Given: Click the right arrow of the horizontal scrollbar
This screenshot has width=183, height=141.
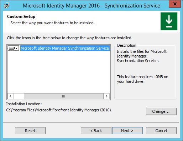Looking at the screenshot, I should click(x=106, y=96).
